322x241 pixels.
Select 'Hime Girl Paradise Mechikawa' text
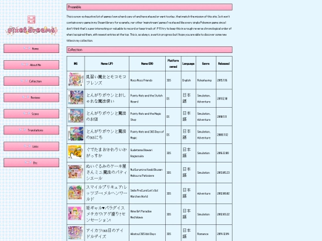(141, 214)
